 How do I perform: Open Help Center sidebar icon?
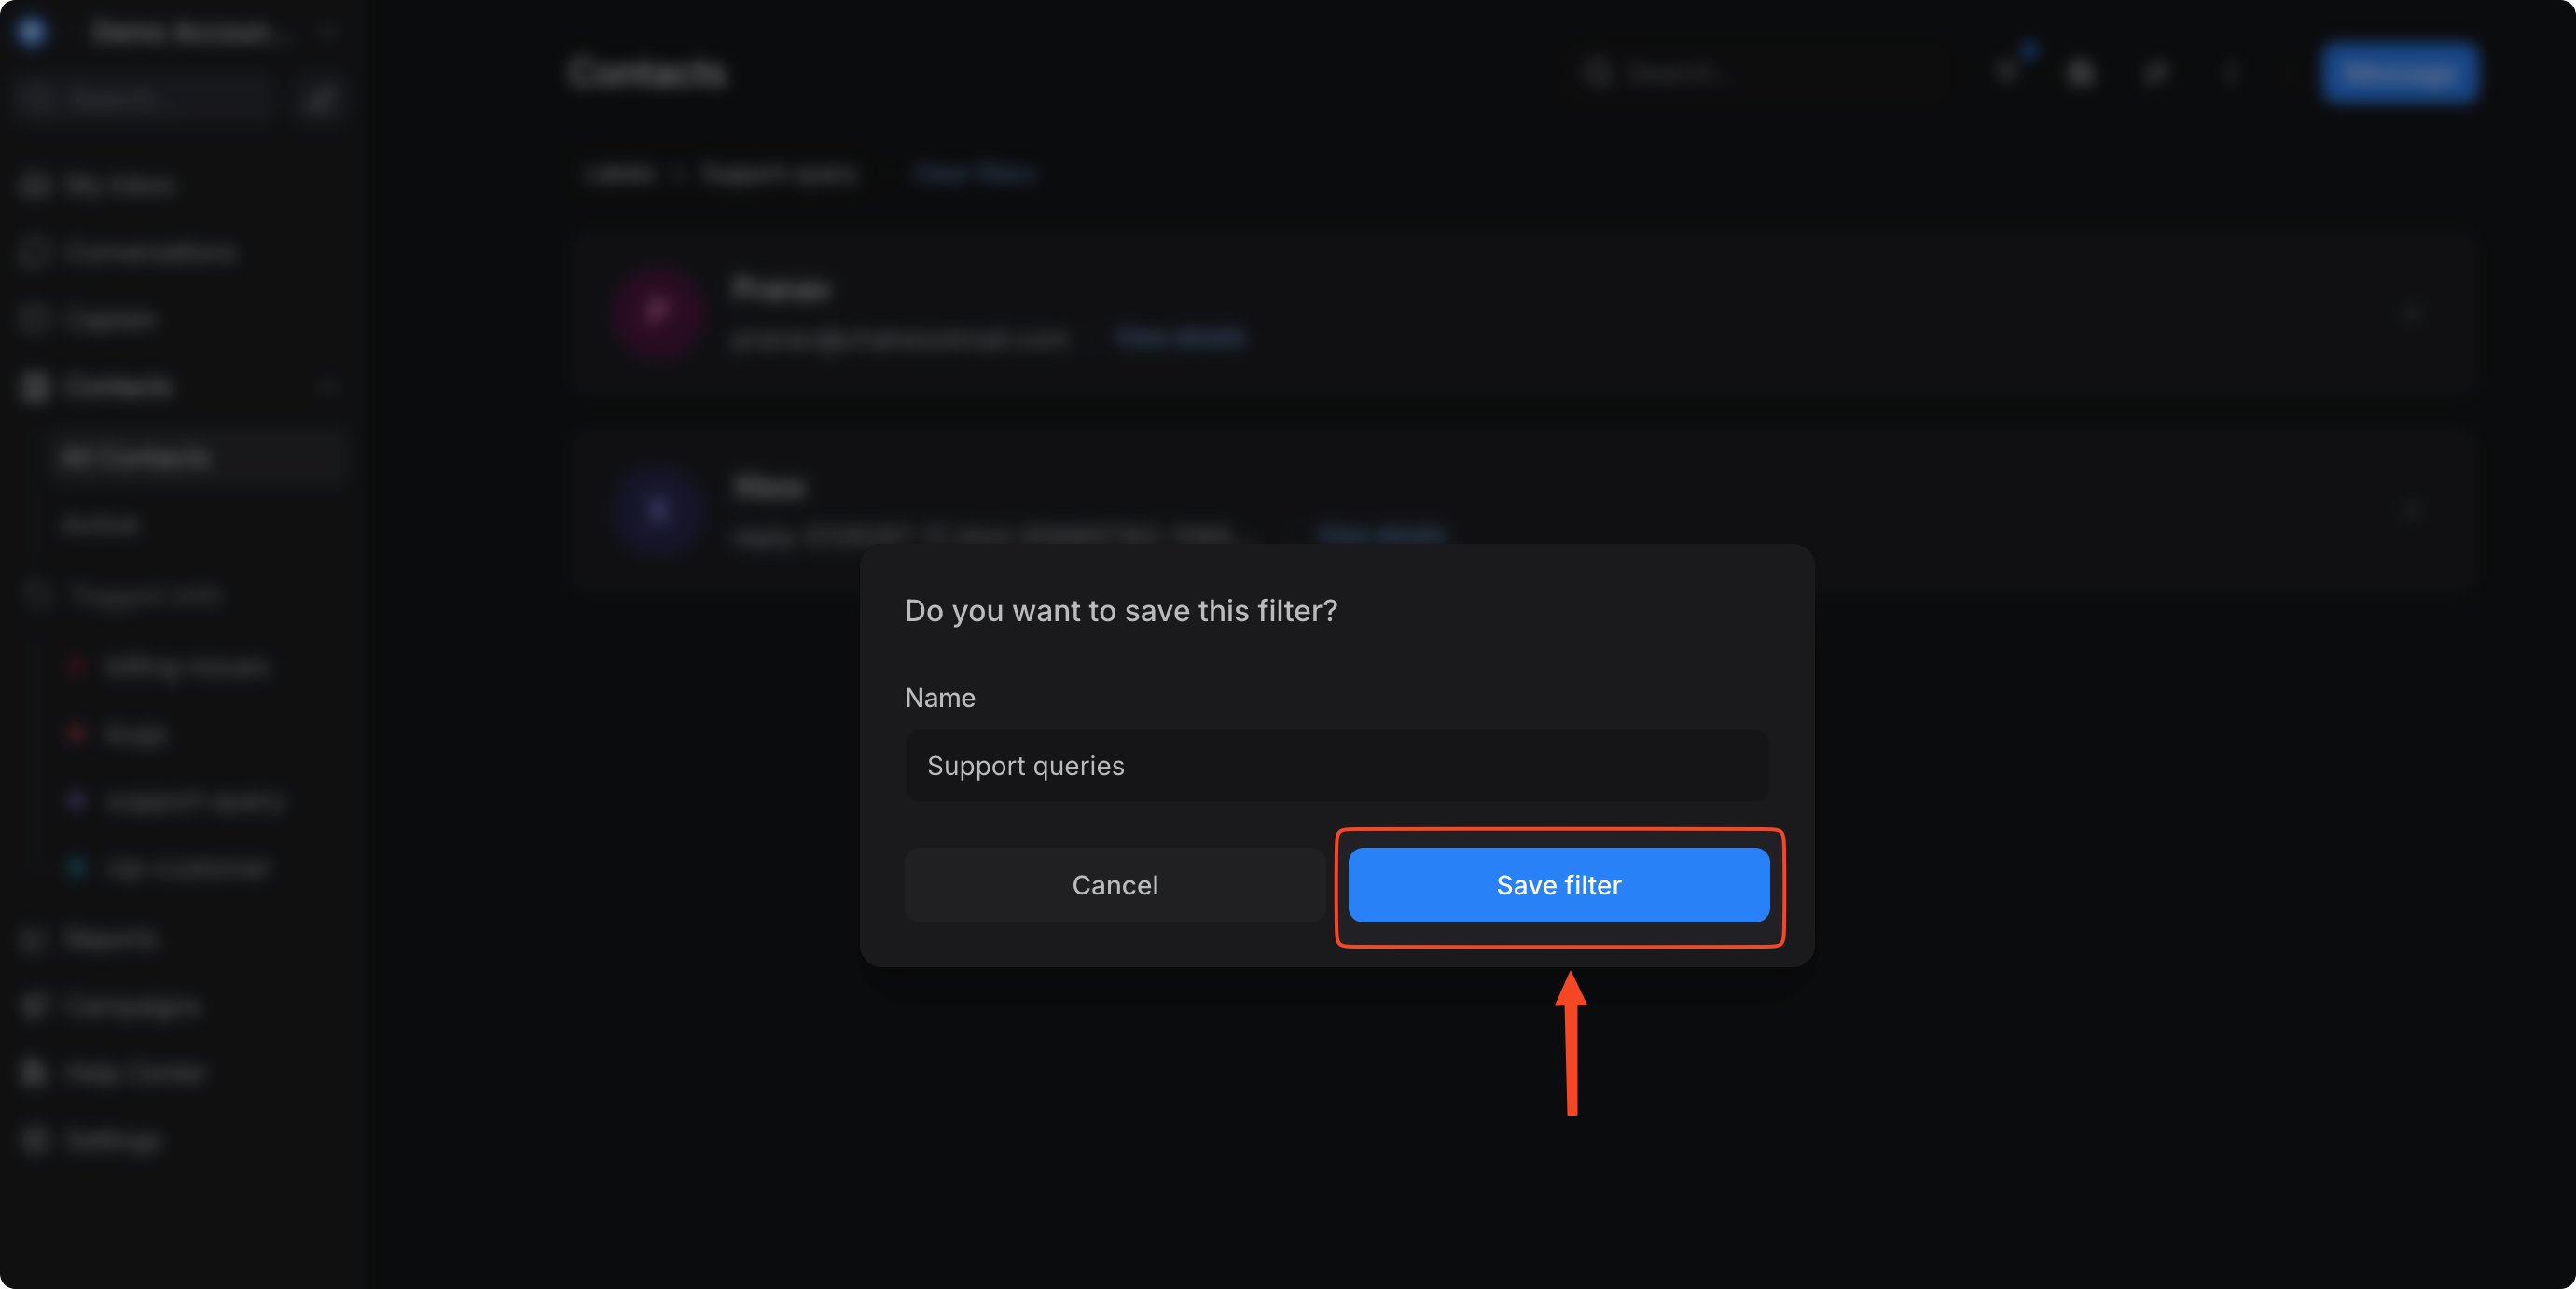[34, 1073]
